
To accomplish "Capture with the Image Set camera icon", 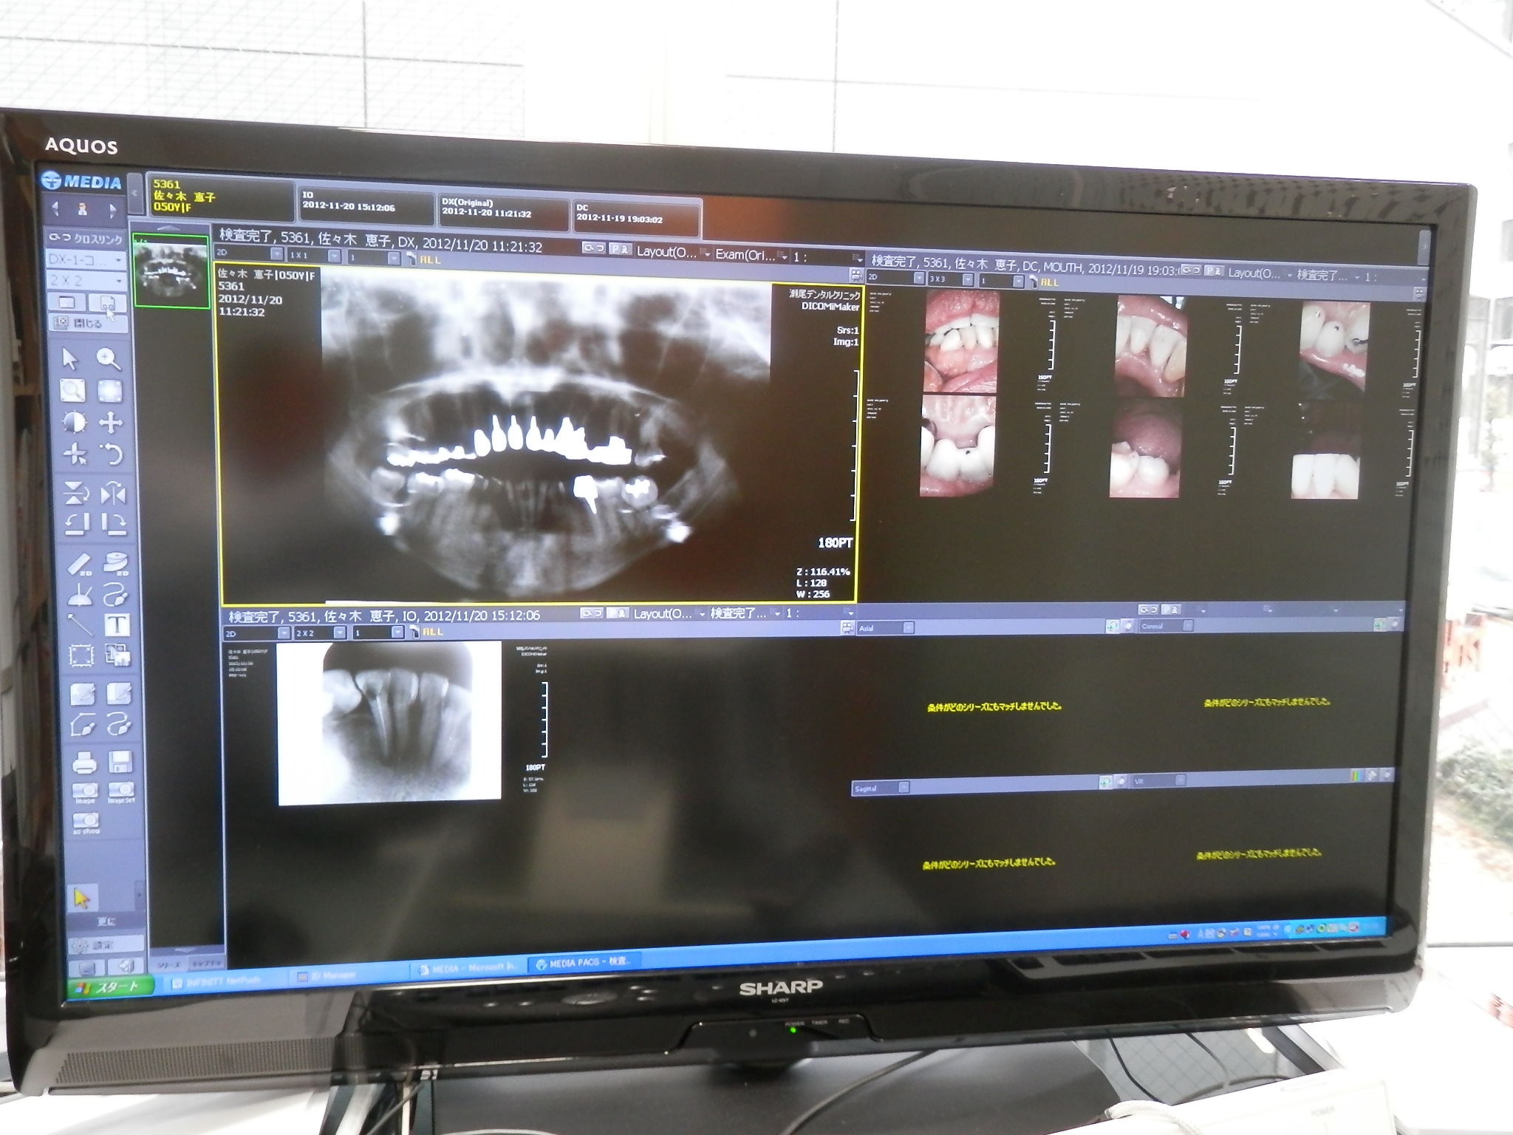I will [x=121, y=792].
